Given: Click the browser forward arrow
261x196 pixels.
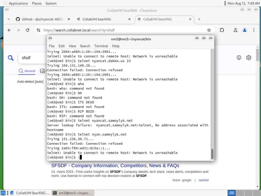Looking at the screenshot, I should [x=18, y=30].
